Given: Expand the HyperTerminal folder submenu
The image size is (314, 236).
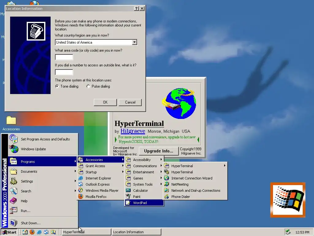Looking at the screenshot, I should (x=195, y=166).
